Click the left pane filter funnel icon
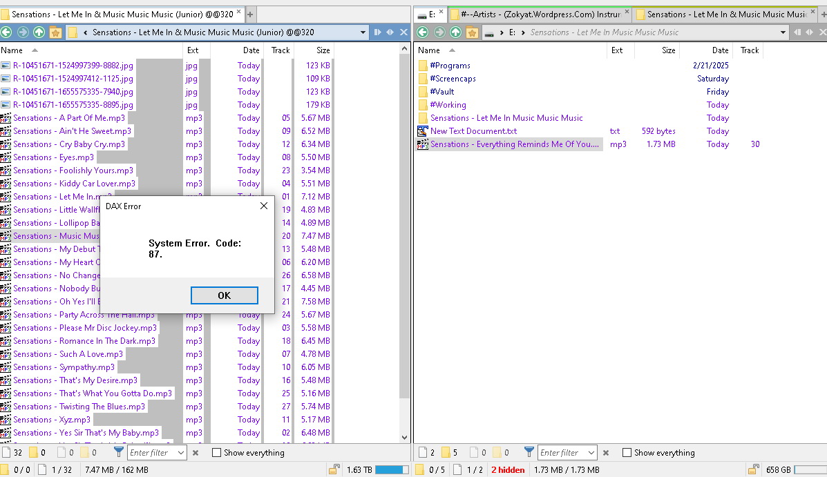 click(x=119, y=453)
